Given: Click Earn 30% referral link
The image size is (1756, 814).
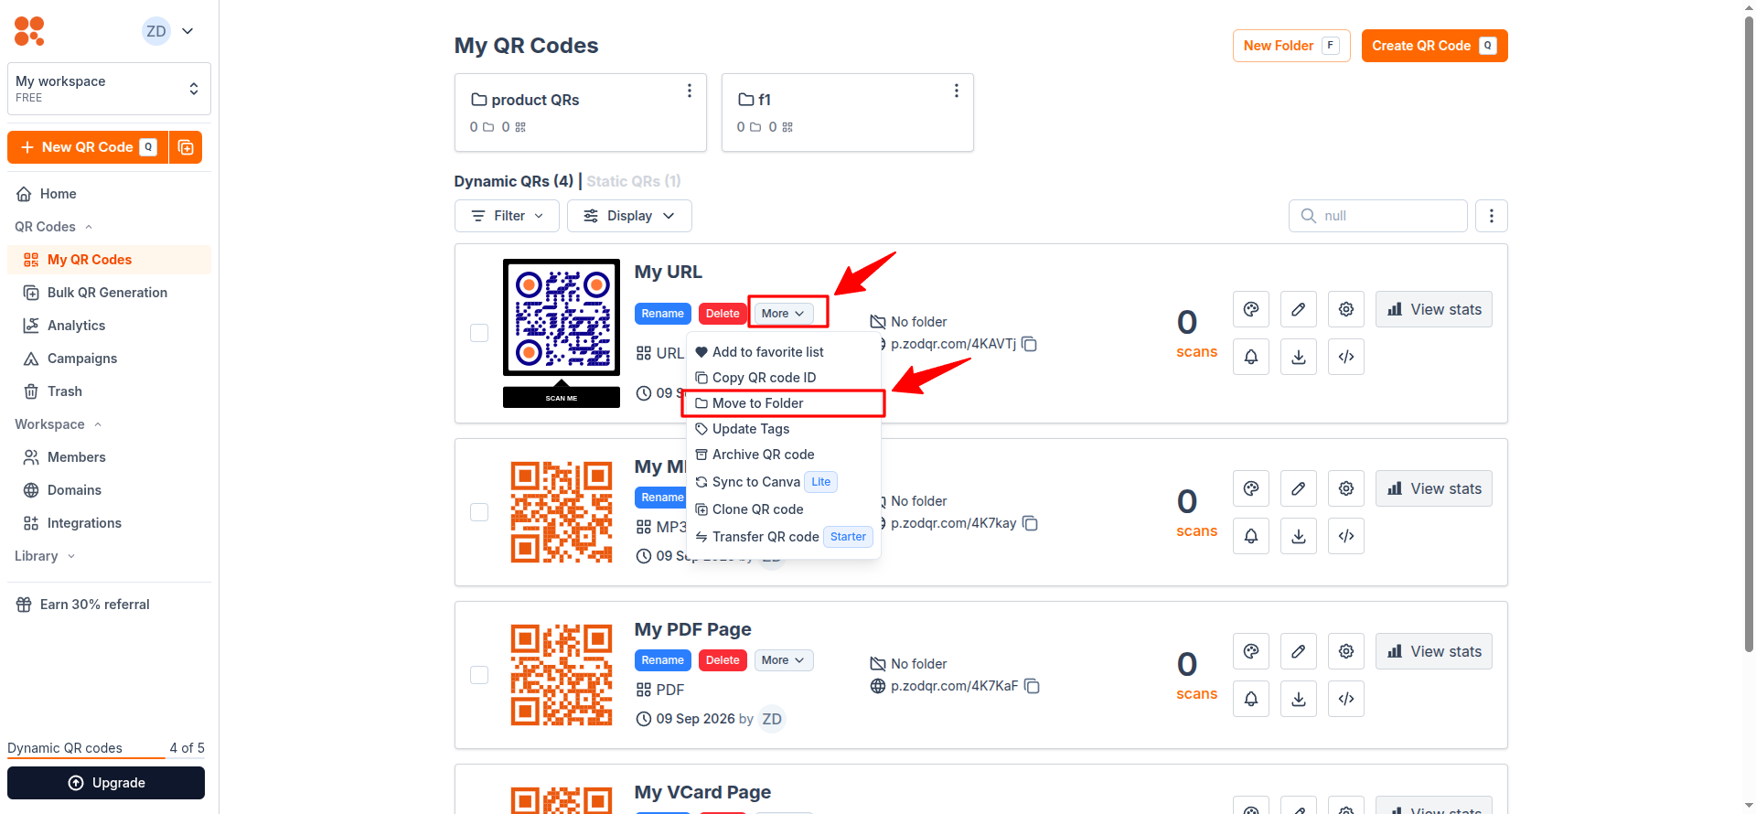Looking at the screenshot, I should 109,605.
